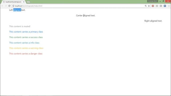Screen dimensions: 171x96
Task: Open the zoom magnifier icon in address bar
Action: point(146,6)
